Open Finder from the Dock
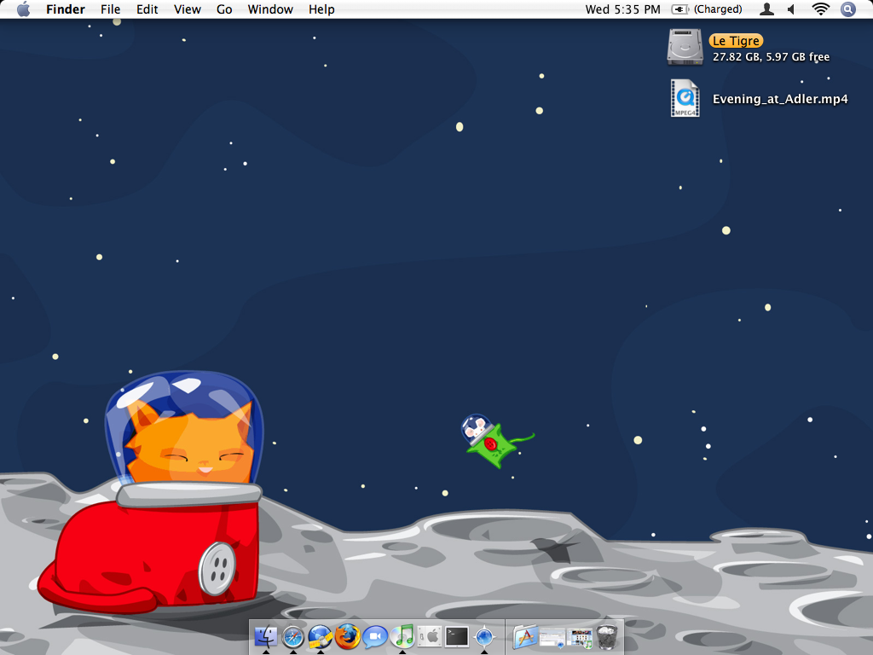This screenshot has width=873, height=655. coord(266,636)
